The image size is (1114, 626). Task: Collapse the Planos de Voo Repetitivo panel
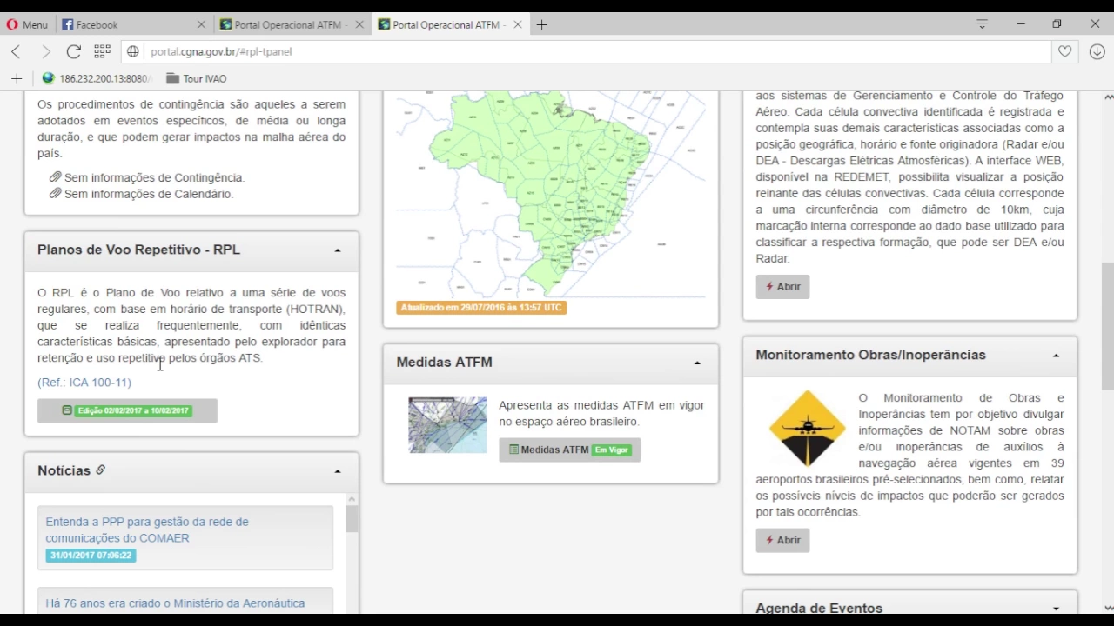click(x=338, y=250)
